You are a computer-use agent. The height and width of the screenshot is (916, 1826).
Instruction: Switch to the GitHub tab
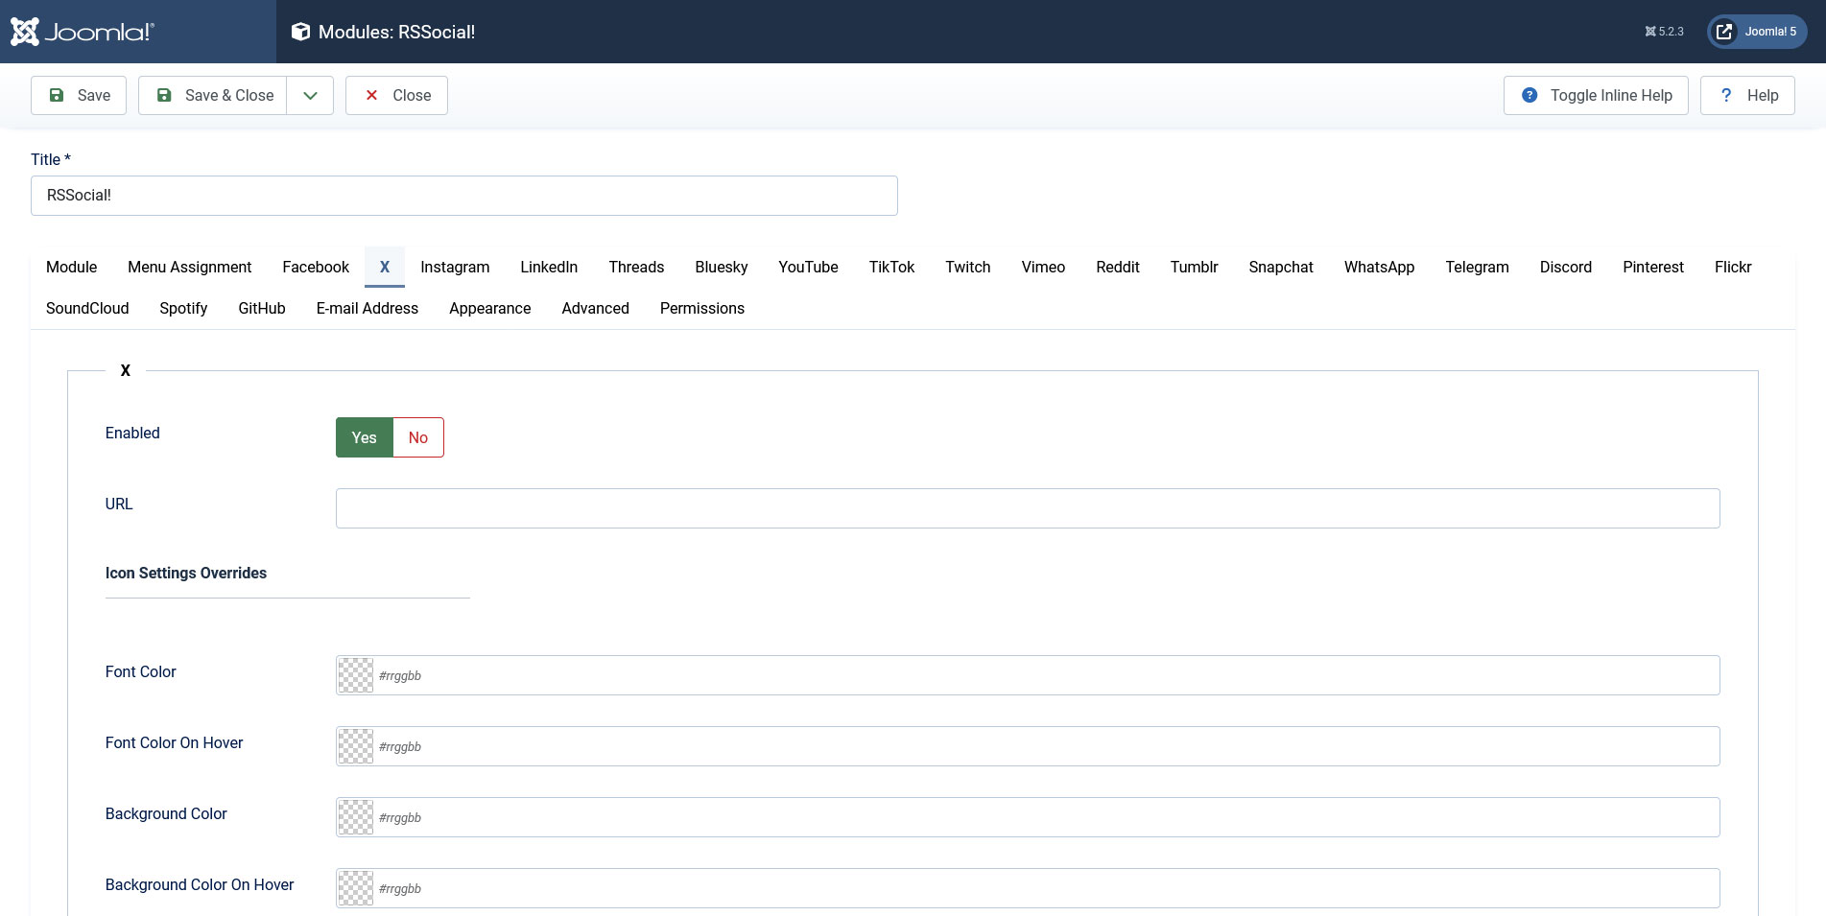coord(262,308)
